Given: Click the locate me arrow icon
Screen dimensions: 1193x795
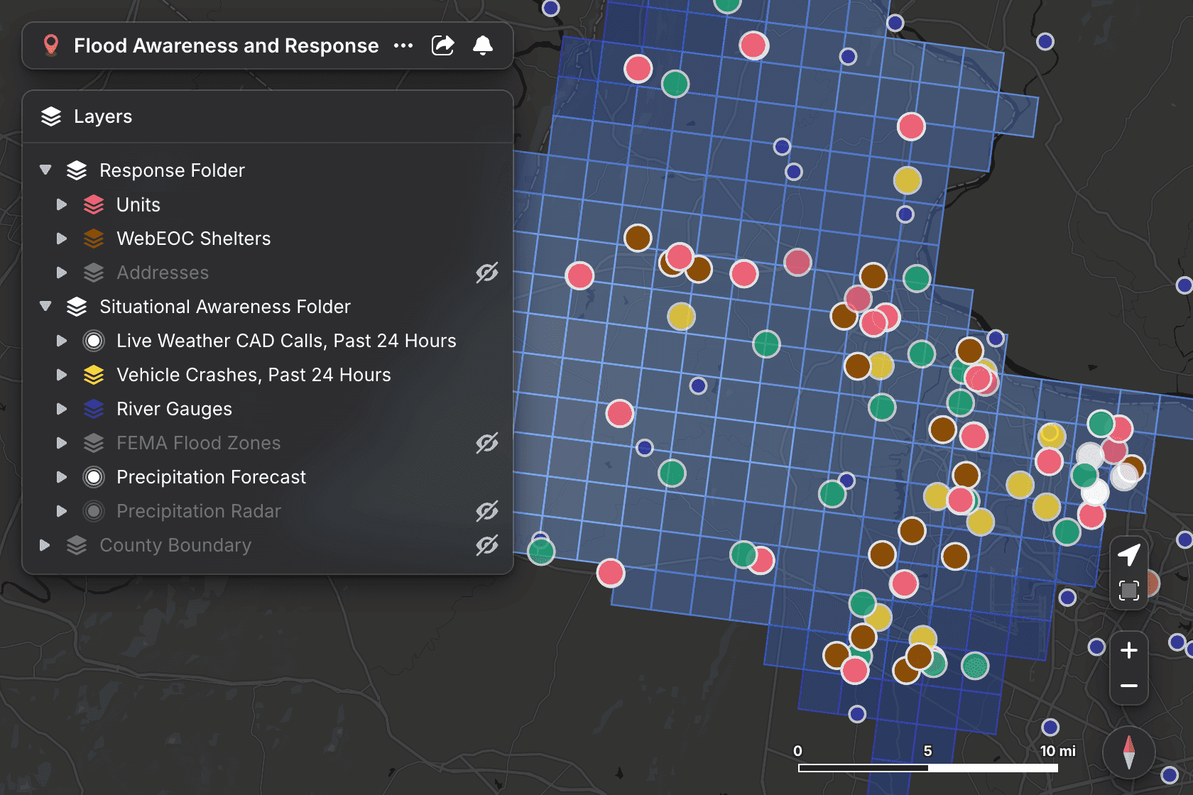Looking at the screenshot, I should (1129, 554).
